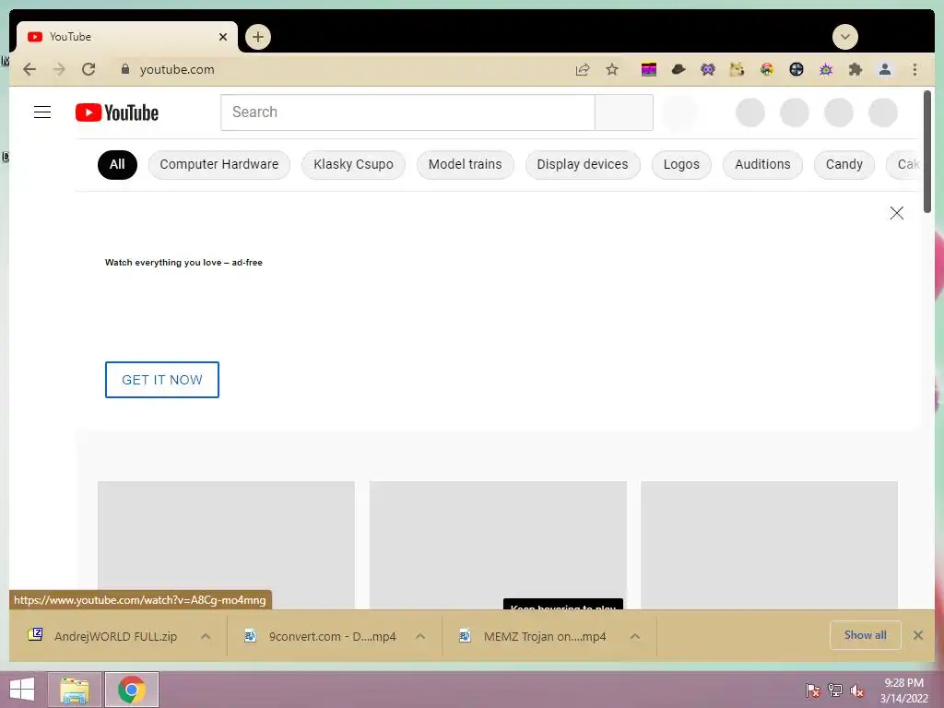944x708 pixels.
Task: Open the Chrome profile avatar
Action: 885,70
